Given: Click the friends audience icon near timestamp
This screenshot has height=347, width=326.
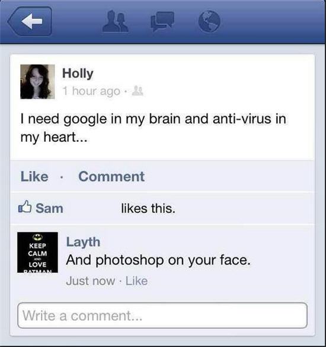Looking at the screenshot, I should [138, 91].
